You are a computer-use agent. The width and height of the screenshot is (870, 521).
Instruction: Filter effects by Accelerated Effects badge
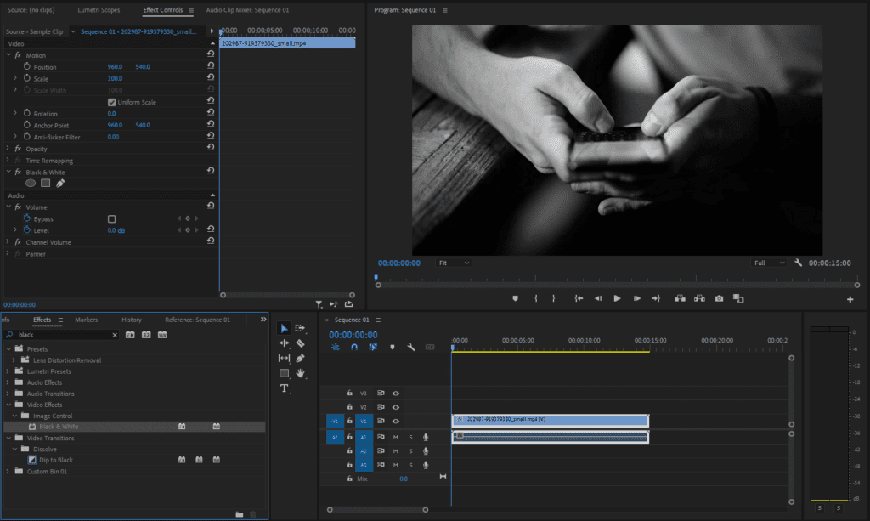point(130,335)
